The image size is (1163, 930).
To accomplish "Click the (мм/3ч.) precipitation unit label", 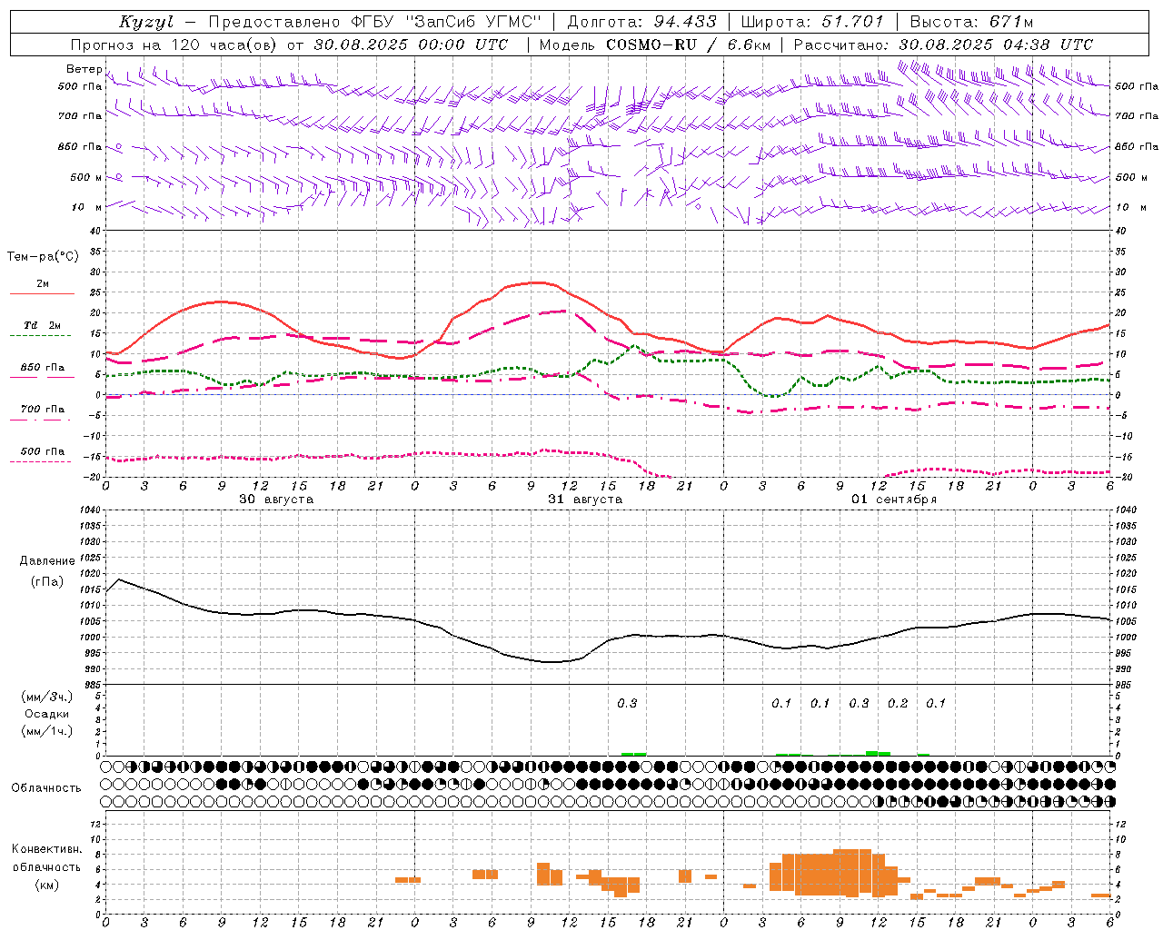I will pyautogui.click(x=47, y=697).
